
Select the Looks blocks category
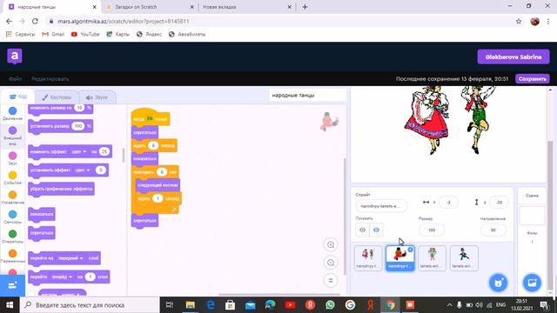coord(12,136)
